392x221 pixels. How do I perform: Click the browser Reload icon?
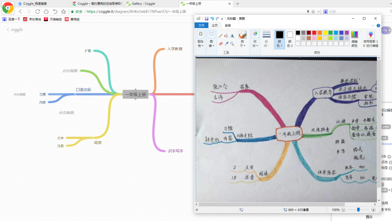pos(38,11)
